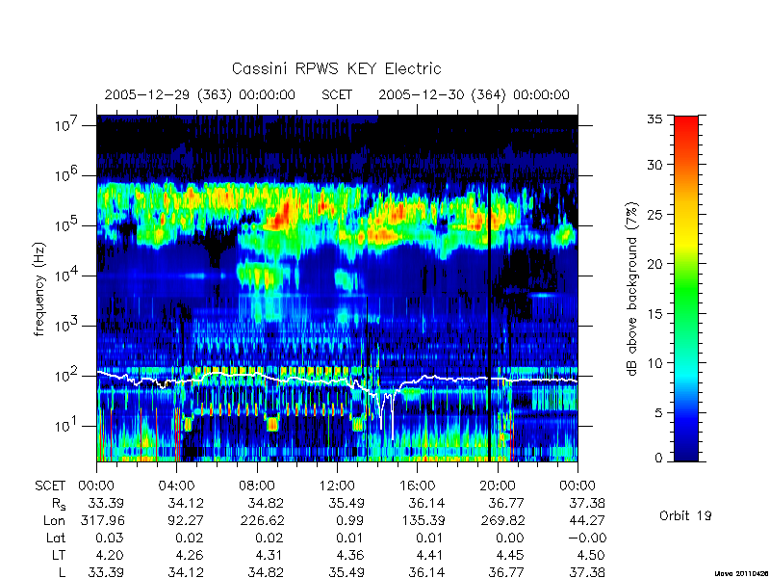Click the longitude value "226.62"
The image size is (770, 578).
pos(262,520)
